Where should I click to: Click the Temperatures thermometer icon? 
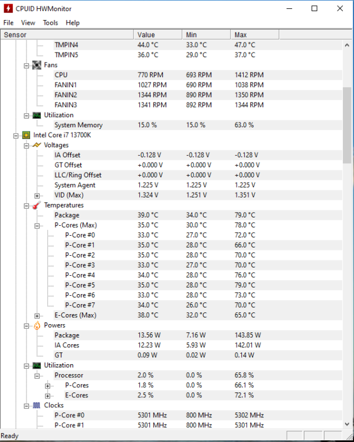tap(37, 205)
